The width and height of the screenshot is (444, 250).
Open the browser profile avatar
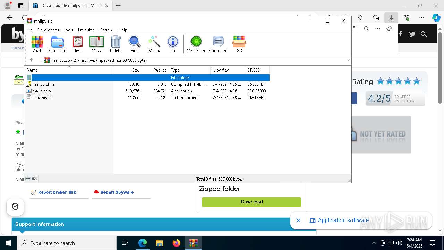click(7, 6)
